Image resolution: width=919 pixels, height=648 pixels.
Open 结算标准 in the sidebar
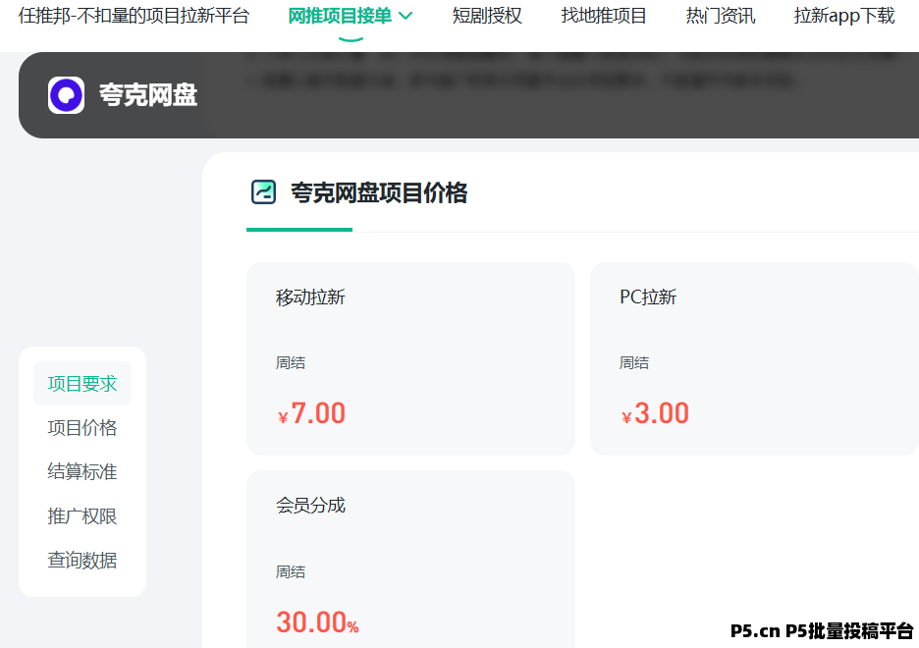[82, 472]
